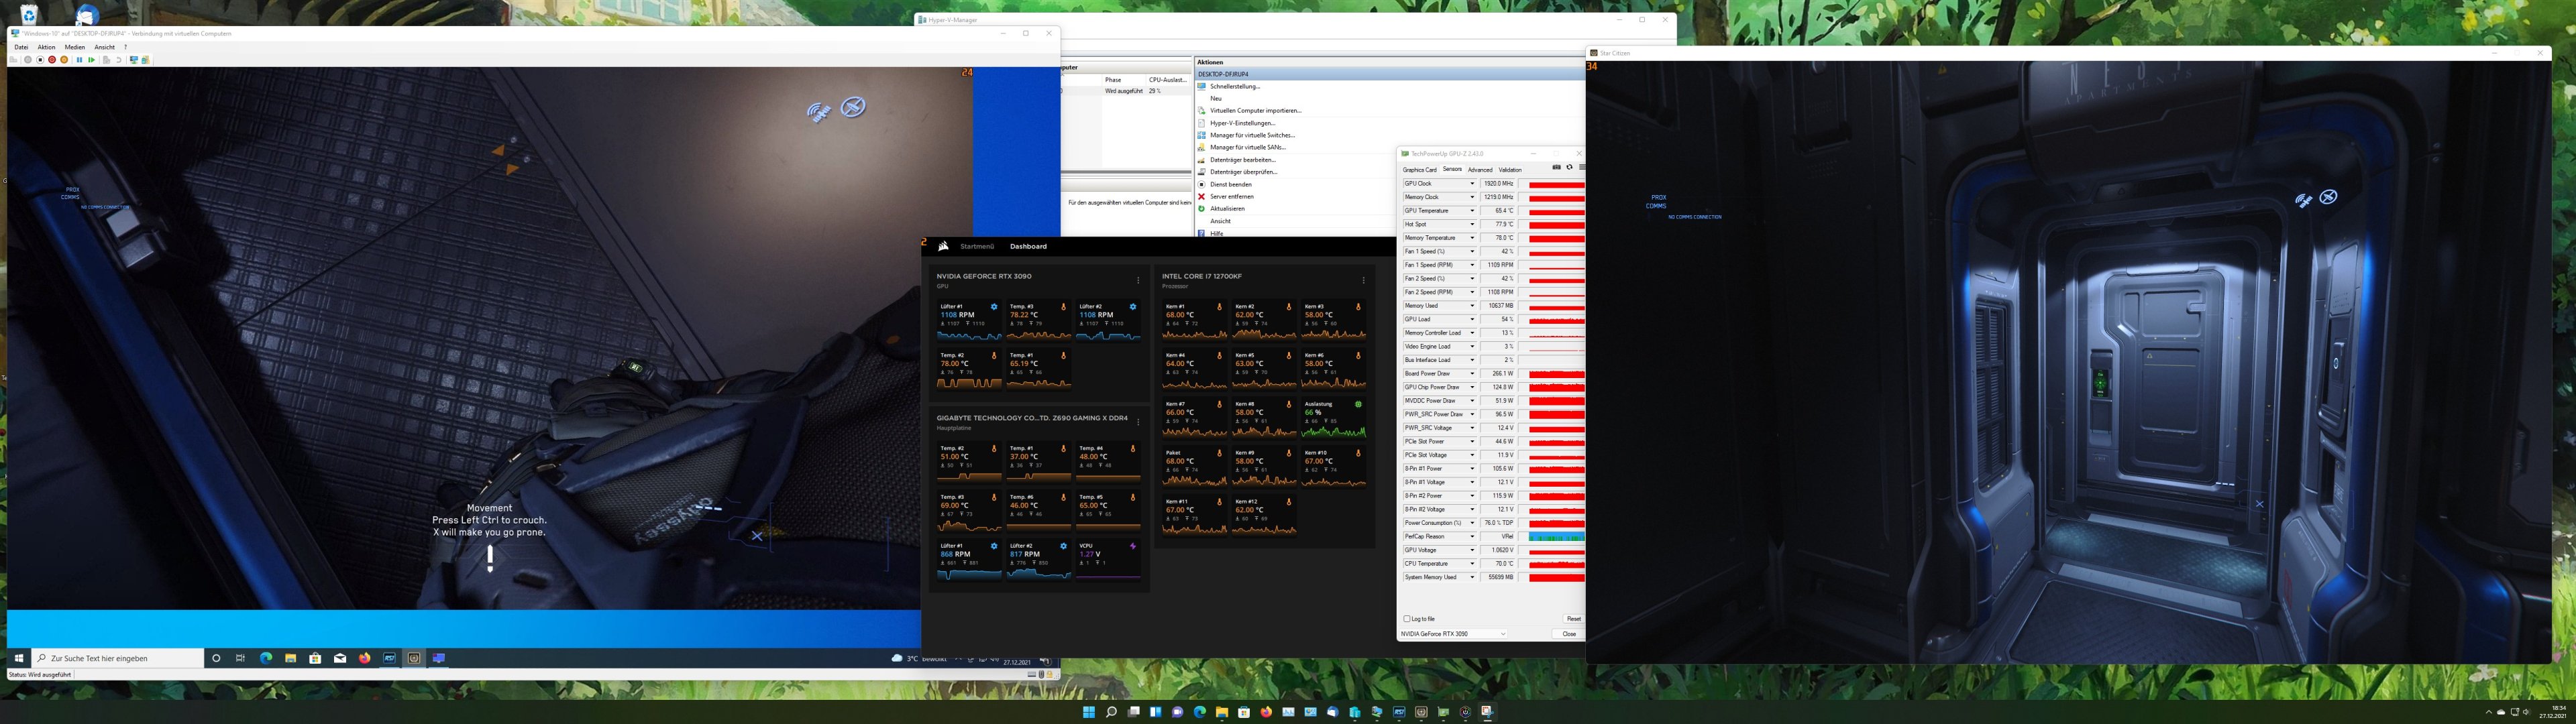Open Startmenü tab in iCUE

pos(977,246)
